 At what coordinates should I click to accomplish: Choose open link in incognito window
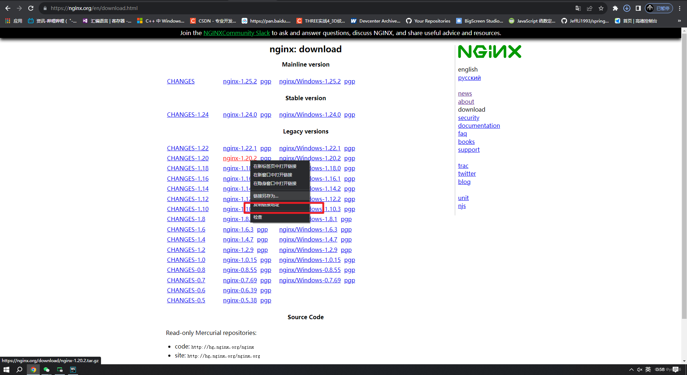coord(280,183)
